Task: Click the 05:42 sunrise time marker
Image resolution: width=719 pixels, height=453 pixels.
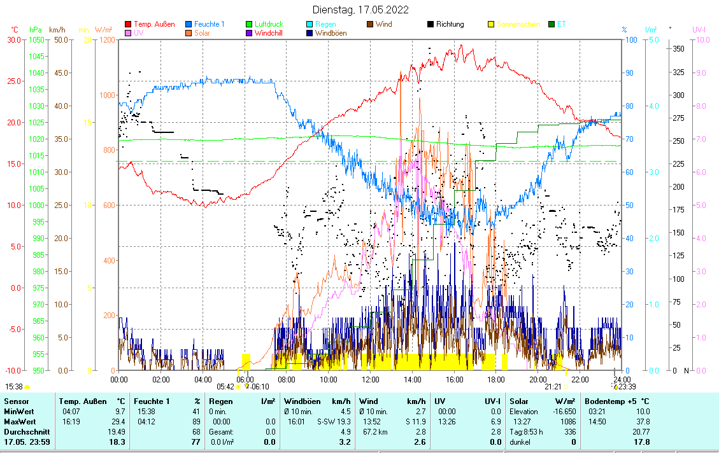Action: (x=225, y=386)
